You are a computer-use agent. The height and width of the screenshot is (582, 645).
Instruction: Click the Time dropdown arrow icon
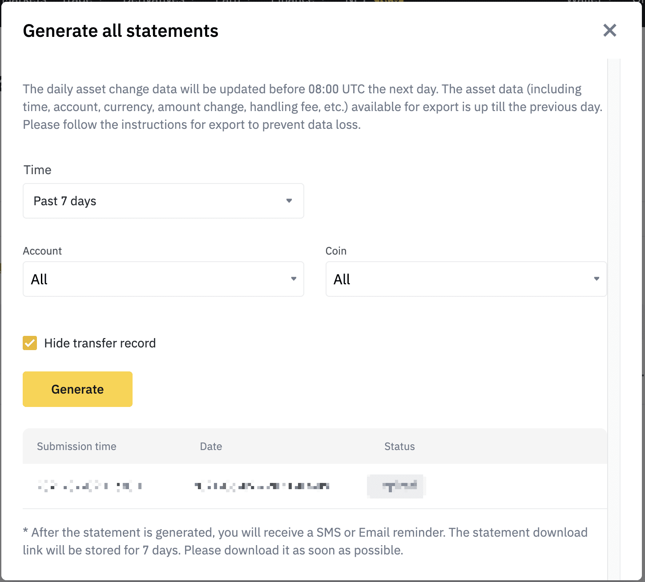coord(289,201)
